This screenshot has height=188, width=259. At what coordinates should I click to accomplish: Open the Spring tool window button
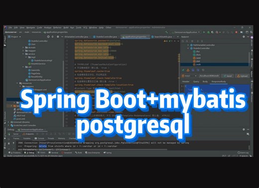click(108, 153)
